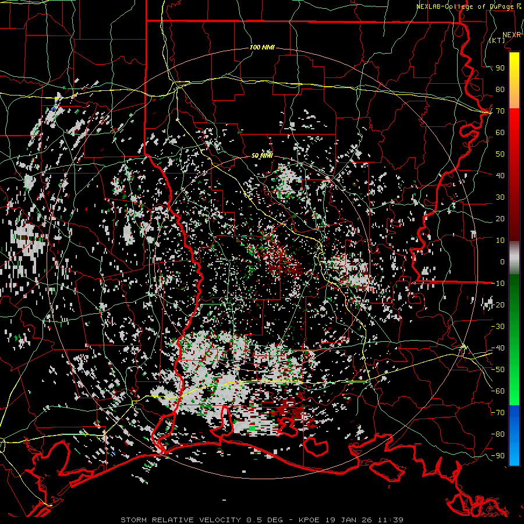Click the NEXR label above the color scale
The width and height of the screenshot is (524, 524).
click(x=512, y=35)
